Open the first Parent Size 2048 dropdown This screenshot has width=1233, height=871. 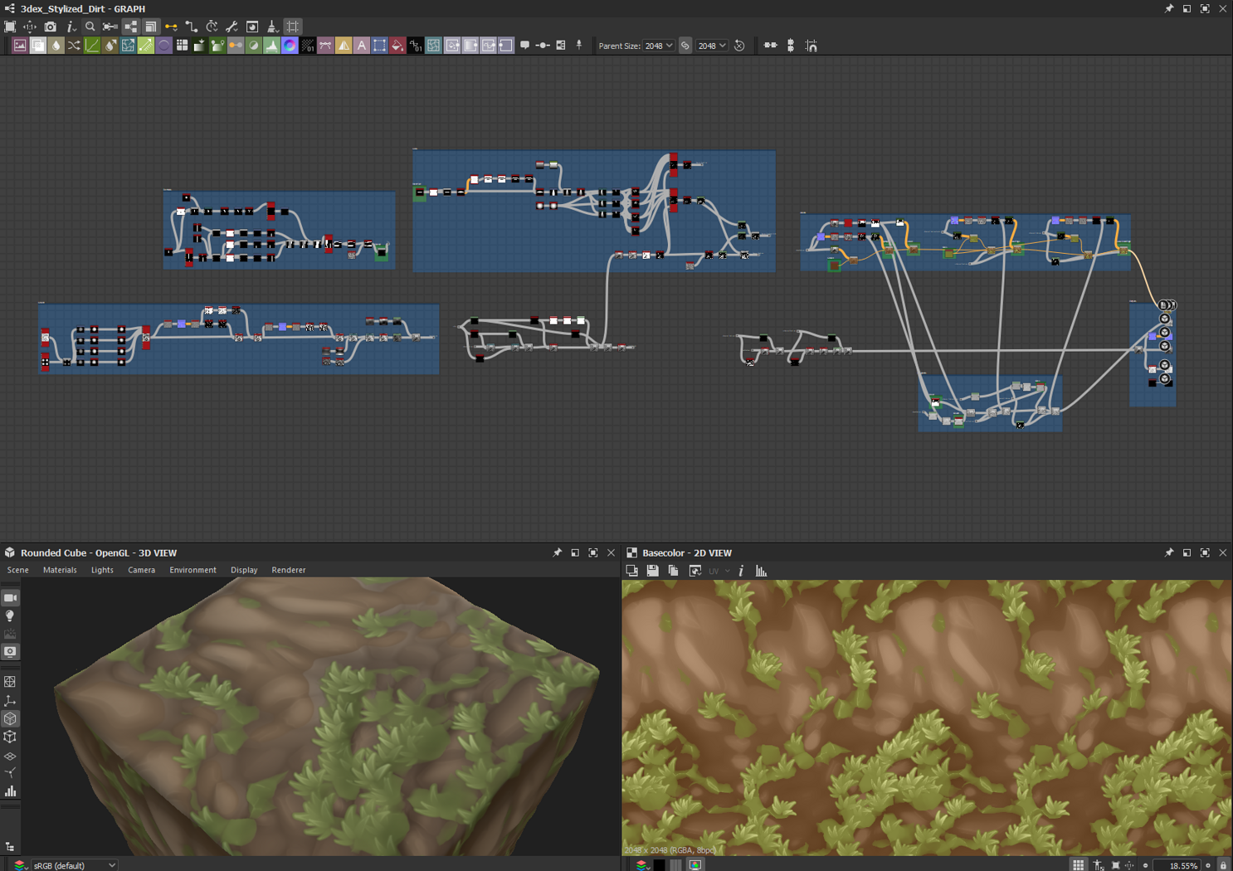(659, 46)
